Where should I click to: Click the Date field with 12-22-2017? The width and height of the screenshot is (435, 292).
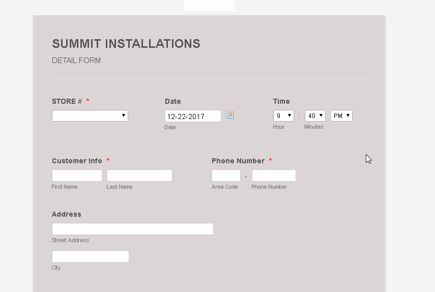point(193,116)
